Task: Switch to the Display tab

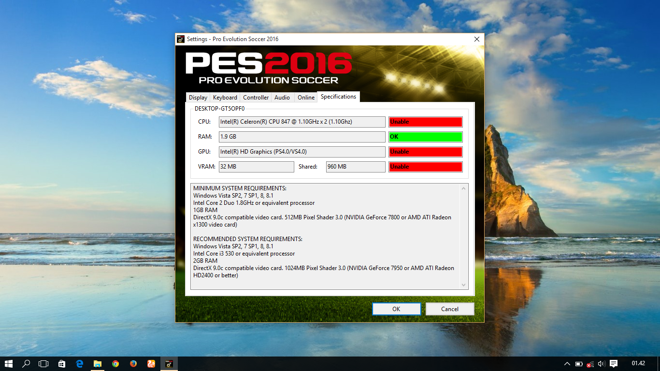Action: pos(198,98)
